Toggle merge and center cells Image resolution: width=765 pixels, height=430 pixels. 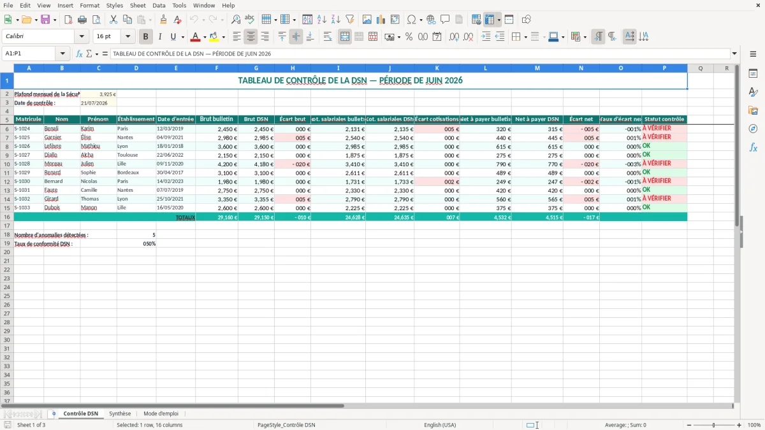[x=345, y=37]
